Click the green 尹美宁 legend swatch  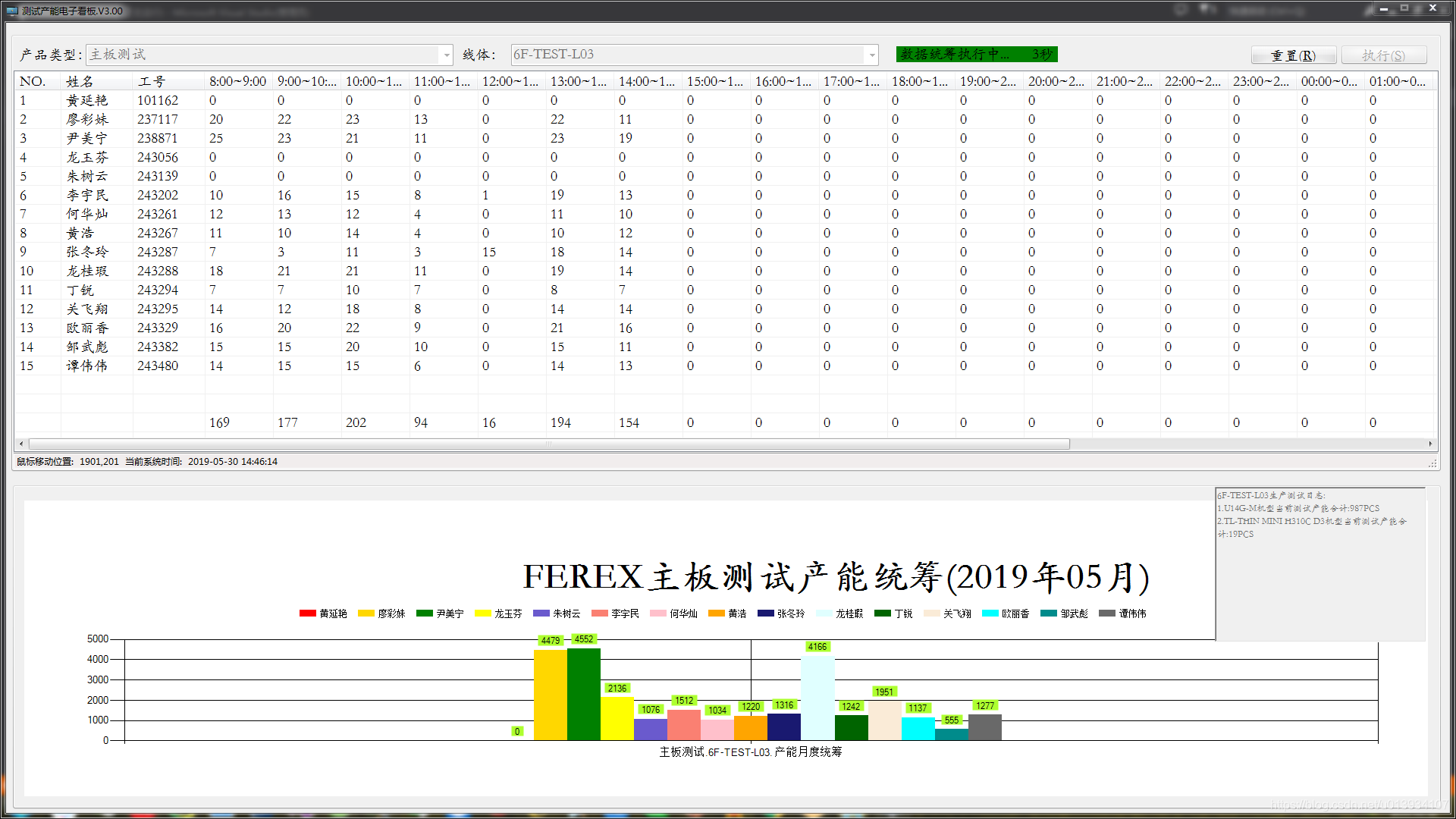click(x=424, y=613)
